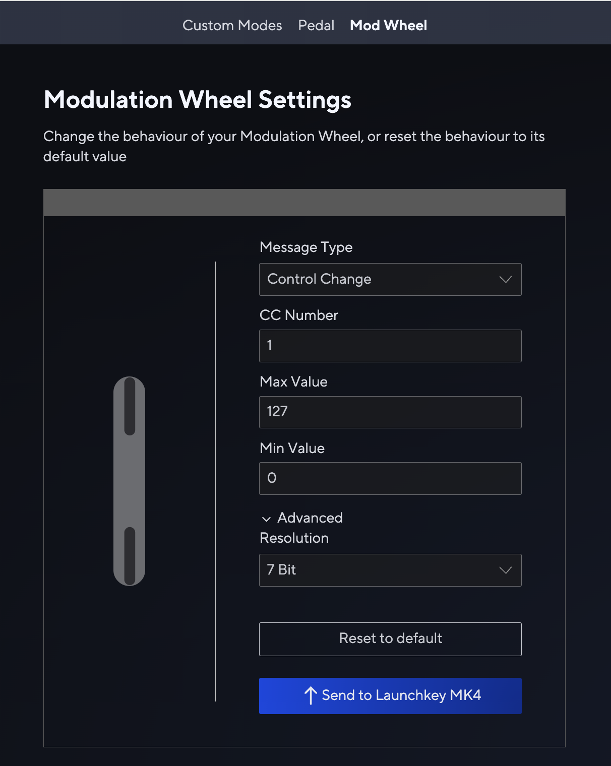Image resolution: width=611 pixels, height=766 pixels.
Task: Click the bottom notch of the mod wheel
Action: pyautogui.click(x=130, y=555)
